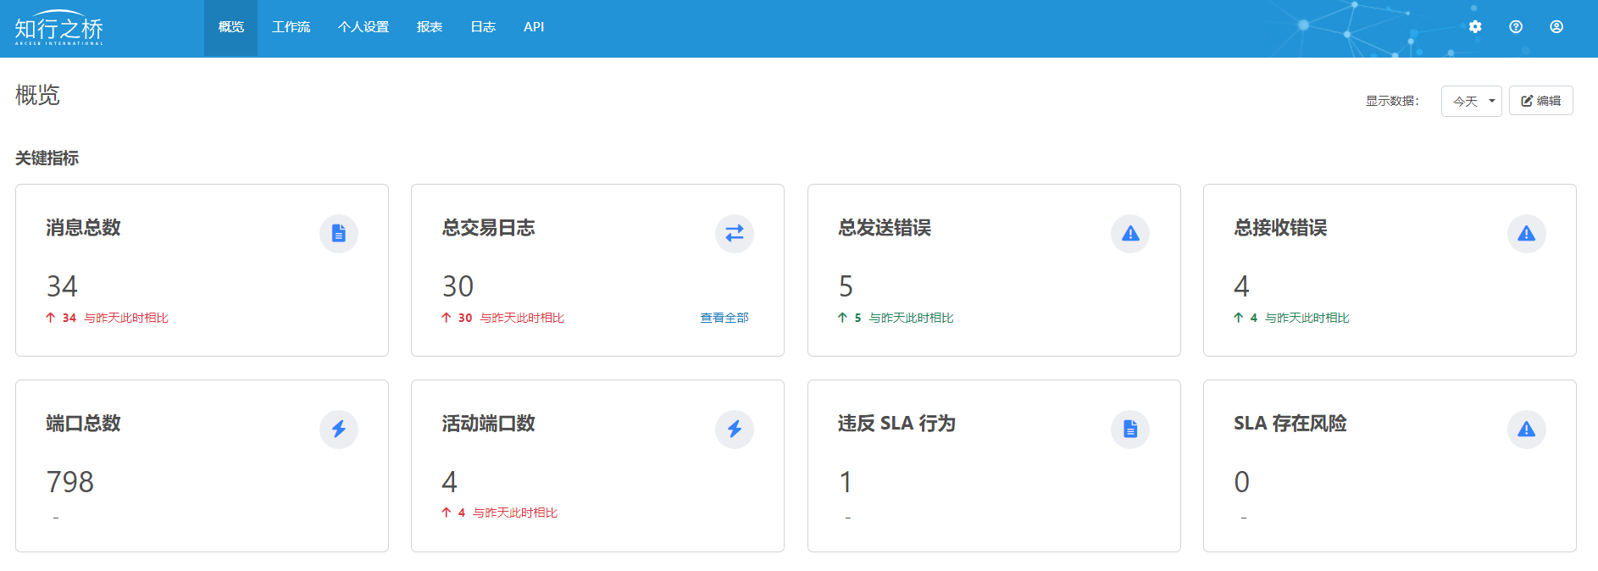
Task: Click the lightning icon in 端口总数 card
Action: (x=339, y=430)
